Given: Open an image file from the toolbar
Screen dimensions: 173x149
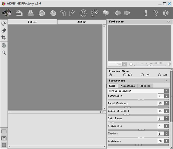Looking at the screenshot, I should click(19, 13).
